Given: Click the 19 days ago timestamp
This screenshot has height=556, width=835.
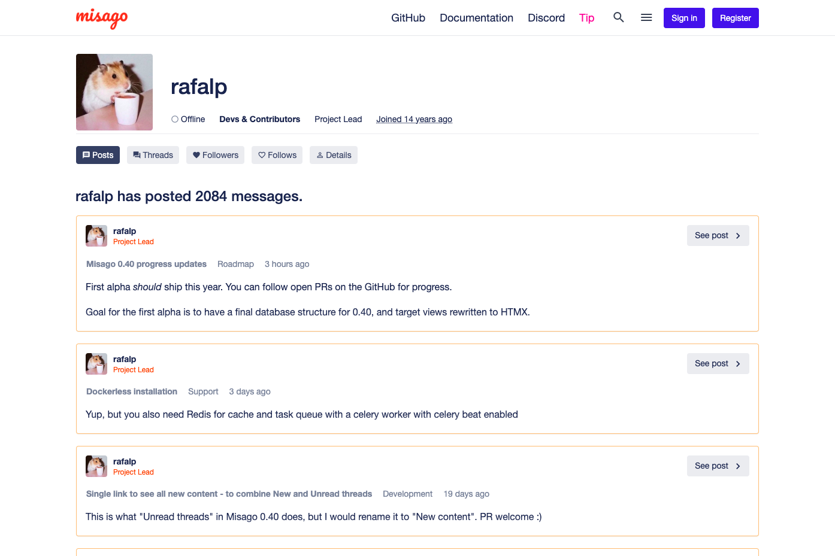Looking at the screenshot, I should coord(466,494).
